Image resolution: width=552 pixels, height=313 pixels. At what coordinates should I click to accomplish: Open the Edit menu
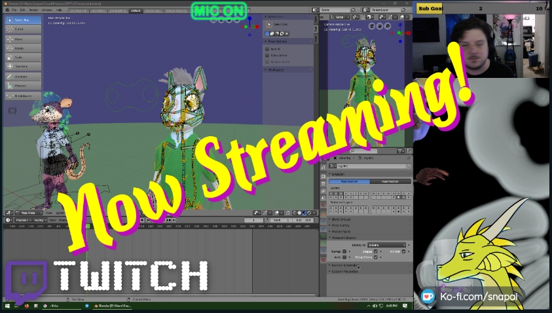[22, 10]
